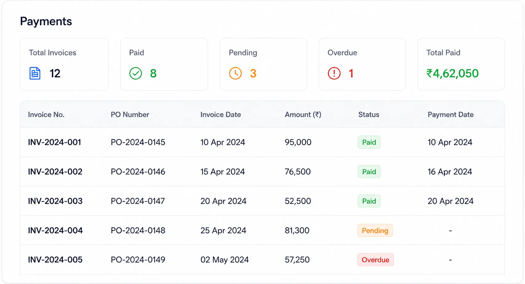Select the amount 81,300
This screenshot has width=525, height=284.
(x=297, y=230)
